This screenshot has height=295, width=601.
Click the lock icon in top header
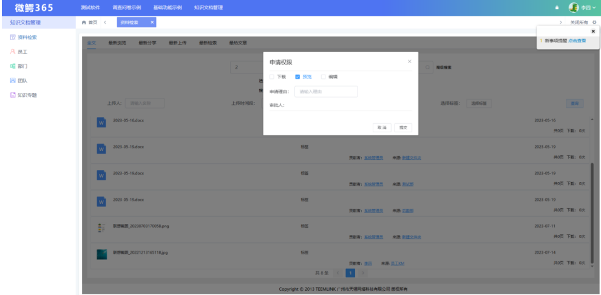(557, 7)
